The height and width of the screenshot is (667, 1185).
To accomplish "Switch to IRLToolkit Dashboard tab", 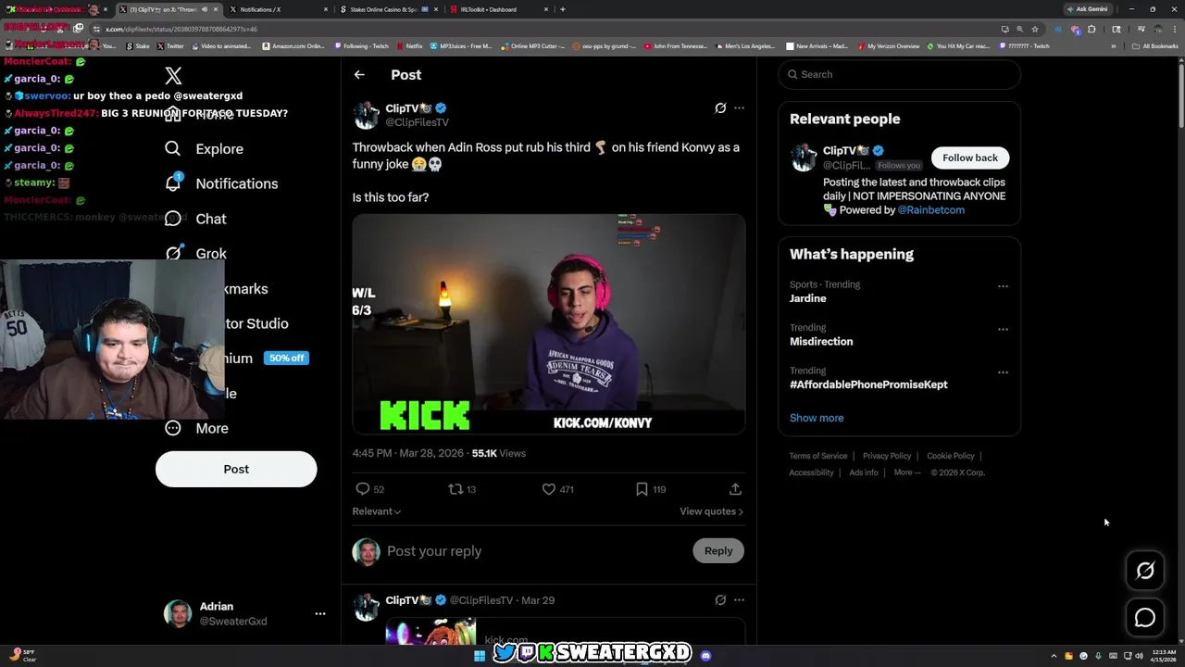I will [x=497, y=9].
